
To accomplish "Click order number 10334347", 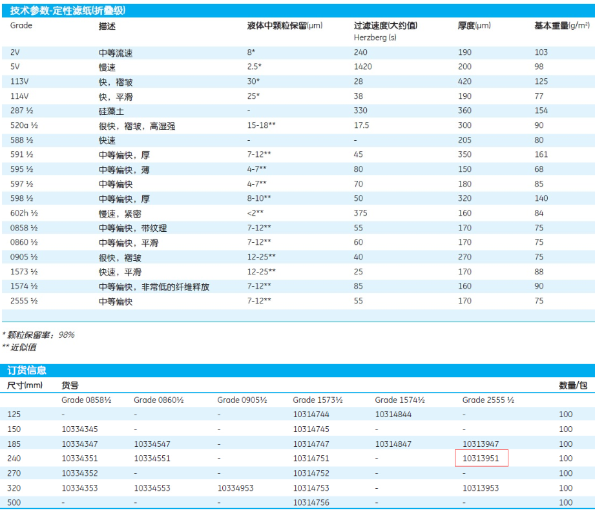I will (x=79, y=444).
